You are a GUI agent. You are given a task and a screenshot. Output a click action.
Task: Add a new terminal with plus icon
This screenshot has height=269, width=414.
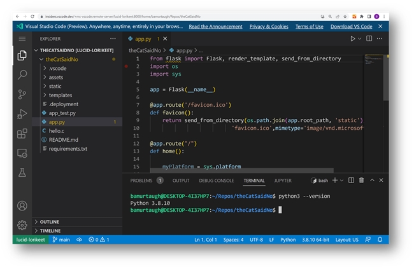pyautogui.click(x=335, y=181)
